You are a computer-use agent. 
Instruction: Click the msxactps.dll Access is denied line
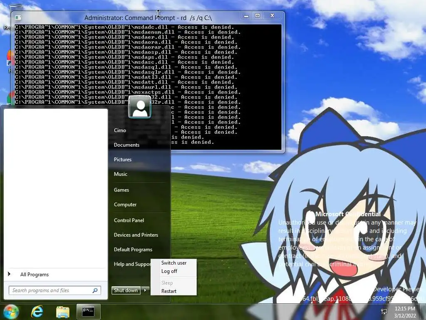click(x=128, y=92)
